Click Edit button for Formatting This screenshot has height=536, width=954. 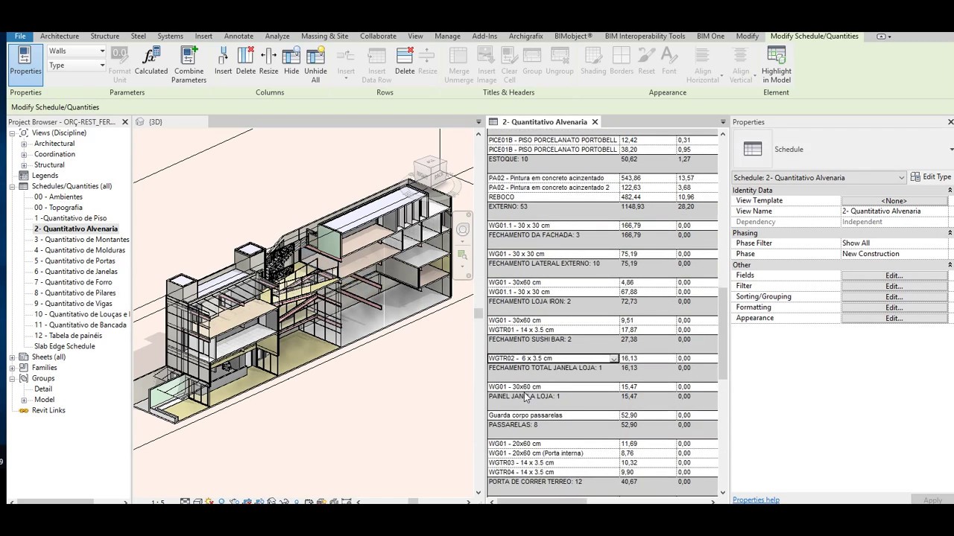tap(894, 307)
